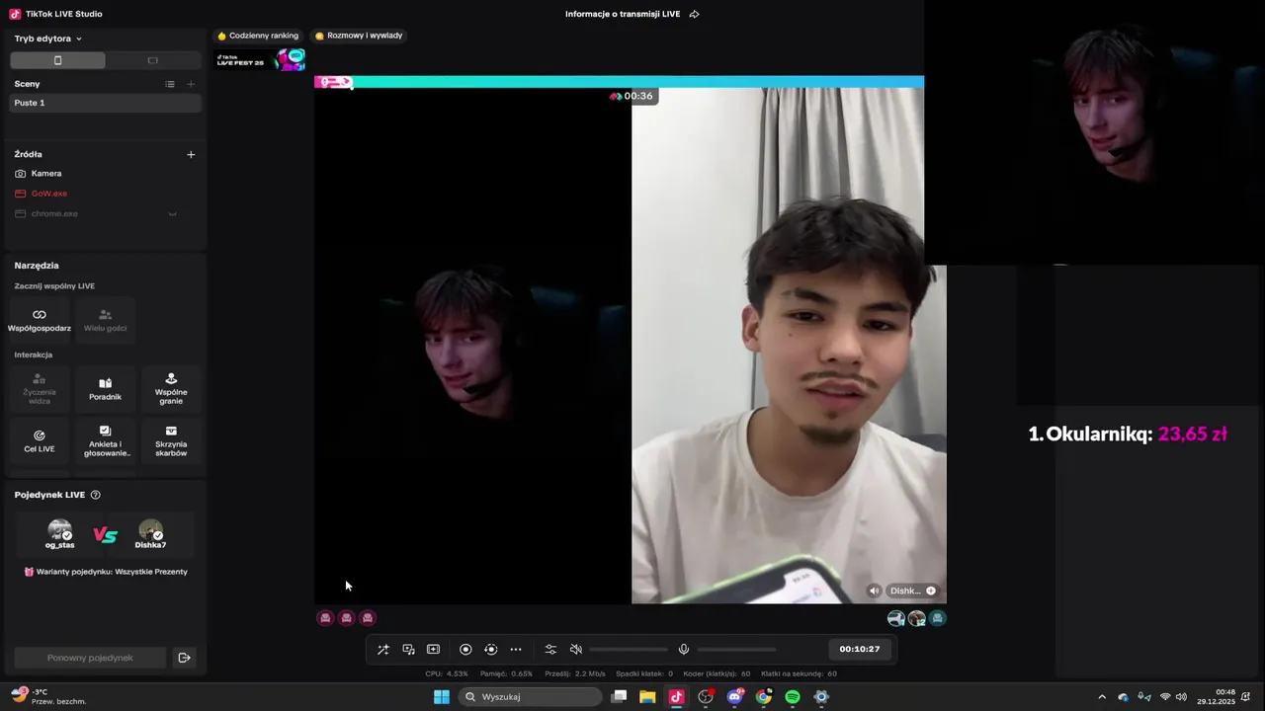Click the first top-gifter avatar bottom right
This screenshot has width=1265, height=711.
pos(896,618)
